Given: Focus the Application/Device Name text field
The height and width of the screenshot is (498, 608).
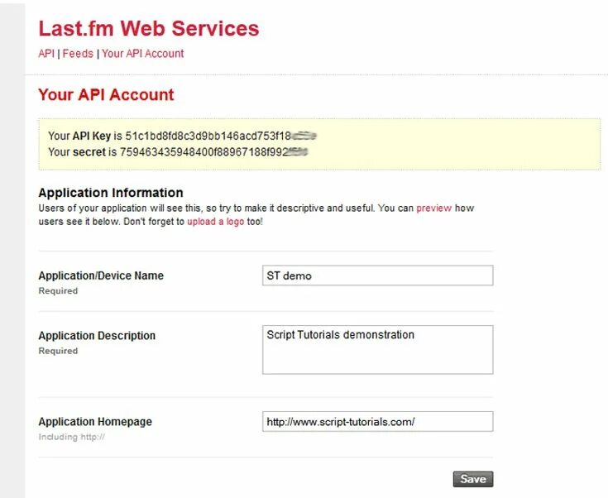Looking at the screenshot, I should click(x=377, y=275).
